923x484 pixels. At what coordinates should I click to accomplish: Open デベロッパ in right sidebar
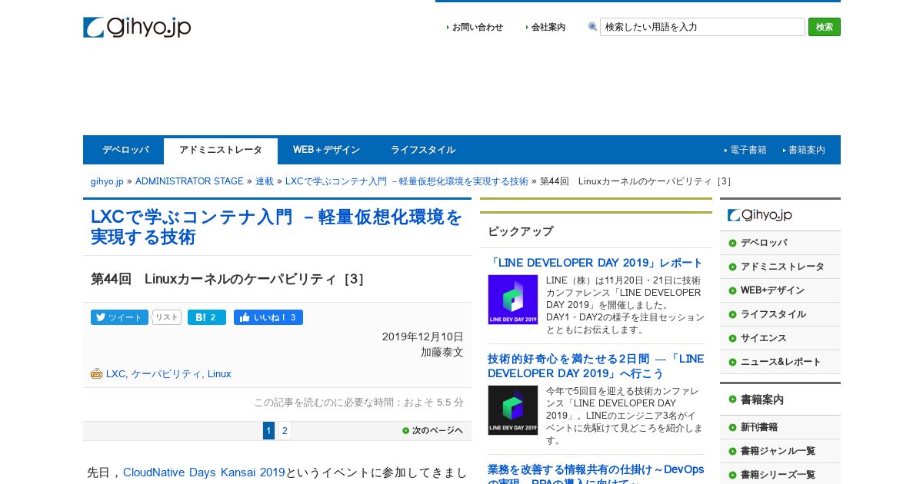[x=780, y=243]
